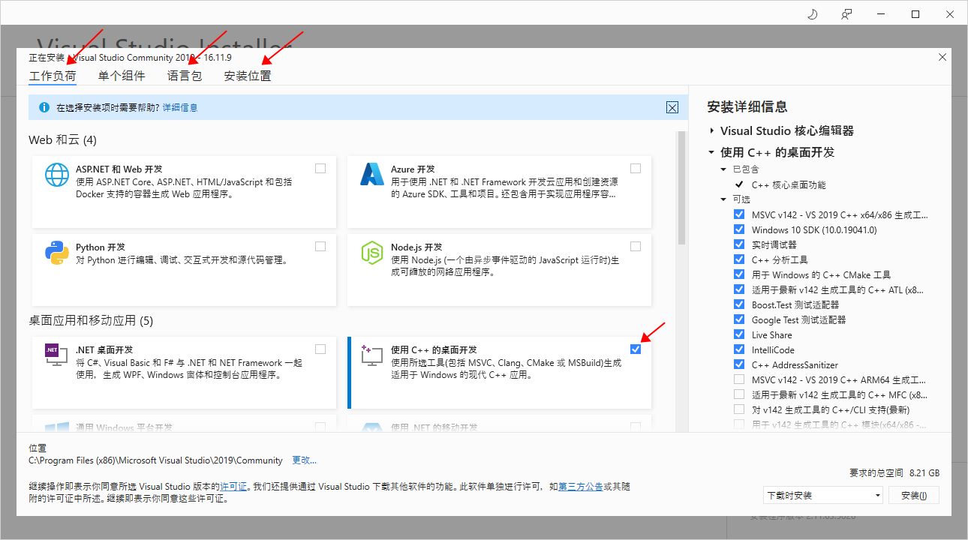This screenshot has width=968, height=540.
Task: Check MSVC v142 ARM64 生成工具 option
Action: (739, 379)
